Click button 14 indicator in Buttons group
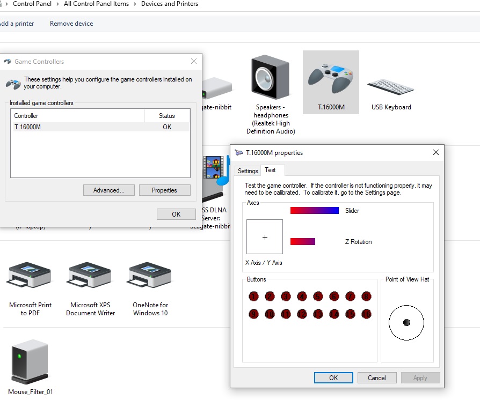Viewport: 480px width, 400px height. click(334, 314)
